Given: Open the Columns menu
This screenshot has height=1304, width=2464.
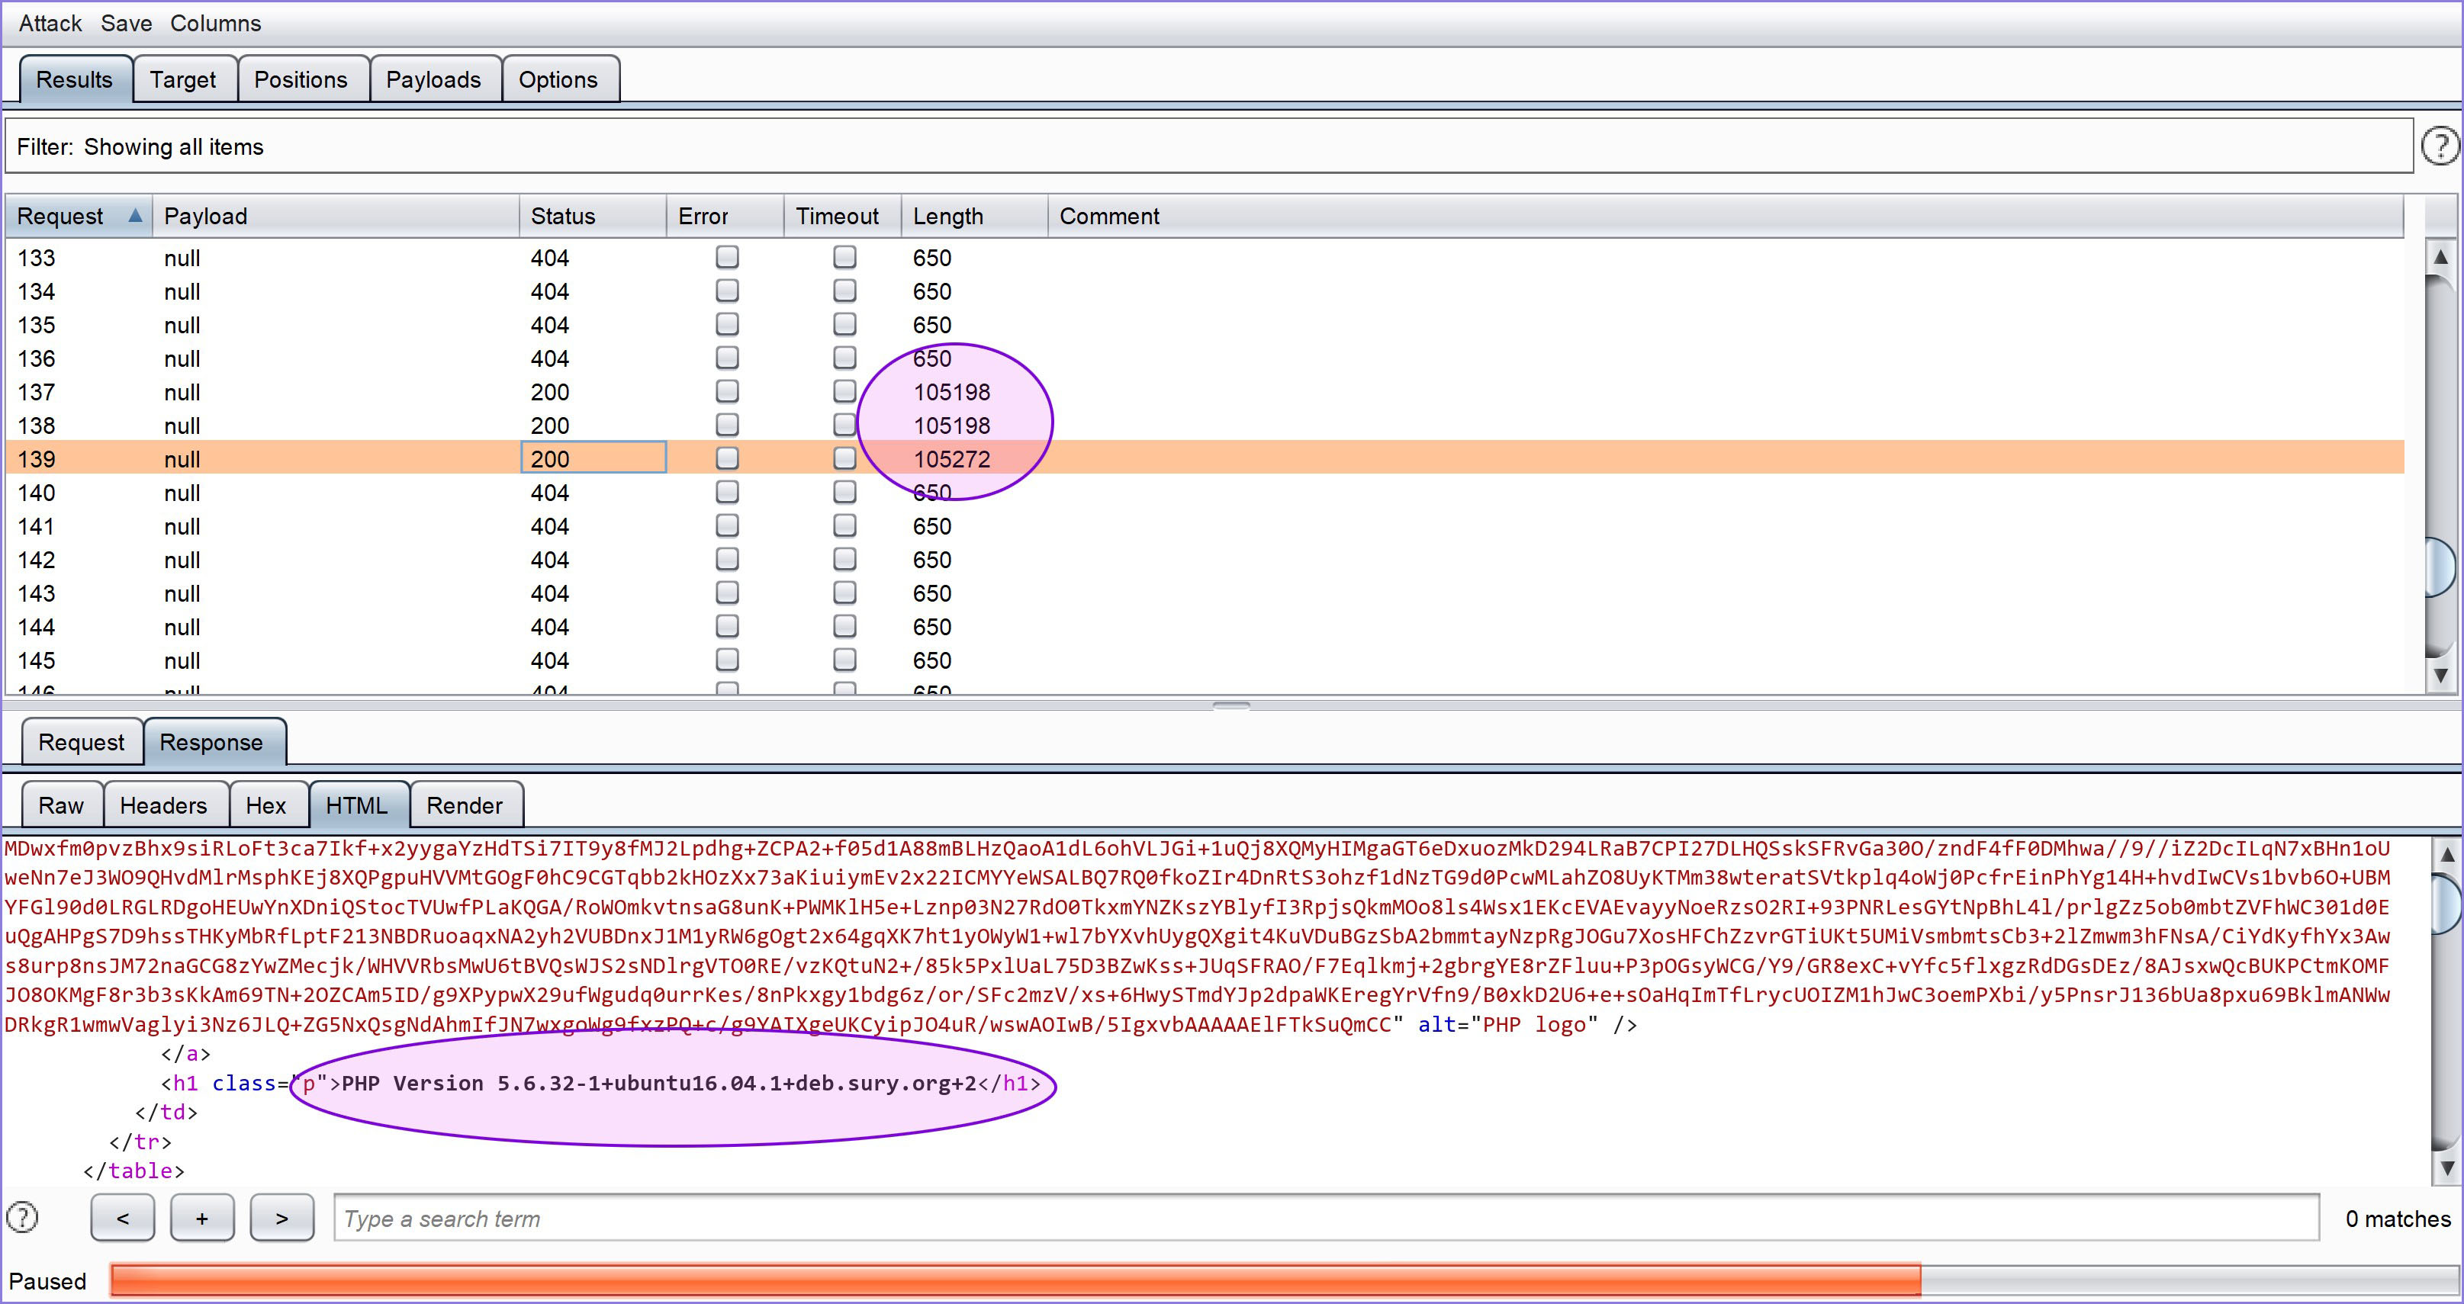Looking at the screenshot, I should click(x=215, y=23).
